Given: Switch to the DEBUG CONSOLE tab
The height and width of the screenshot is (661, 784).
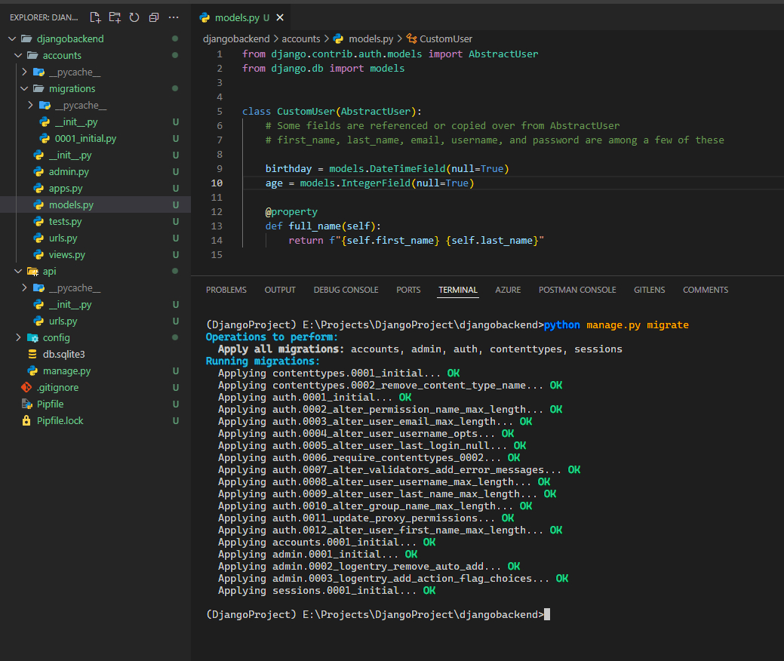Looking at the screenshot, I should point(346,290).
